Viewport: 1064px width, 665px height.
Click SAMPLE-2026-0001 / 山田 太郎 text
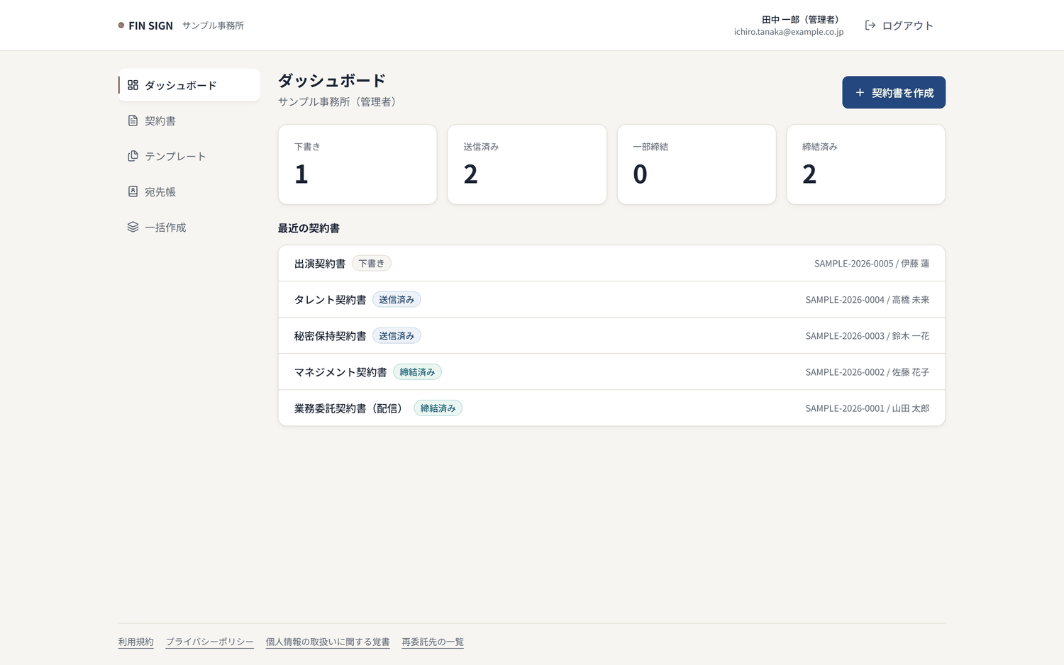868,408
